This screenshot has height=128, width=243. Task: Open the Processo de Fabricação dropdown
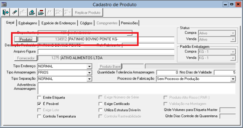click(233, 79)
